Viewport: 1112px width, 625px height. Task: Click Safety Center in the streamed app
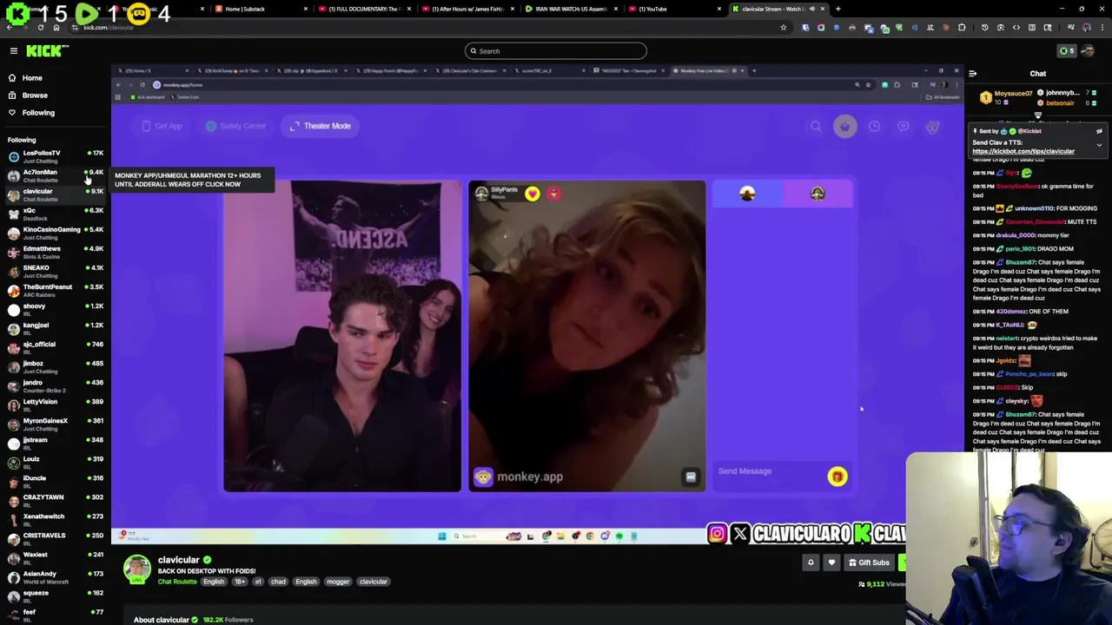[x=236, y=126]
